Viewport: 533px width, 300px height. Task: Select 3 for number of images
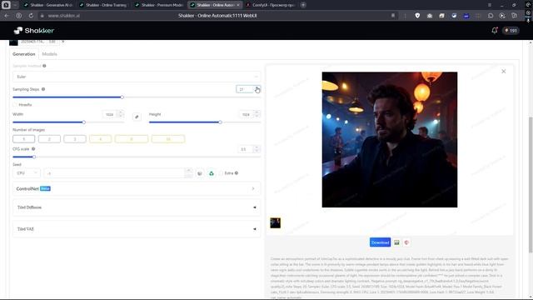click(x=75, y=139)
